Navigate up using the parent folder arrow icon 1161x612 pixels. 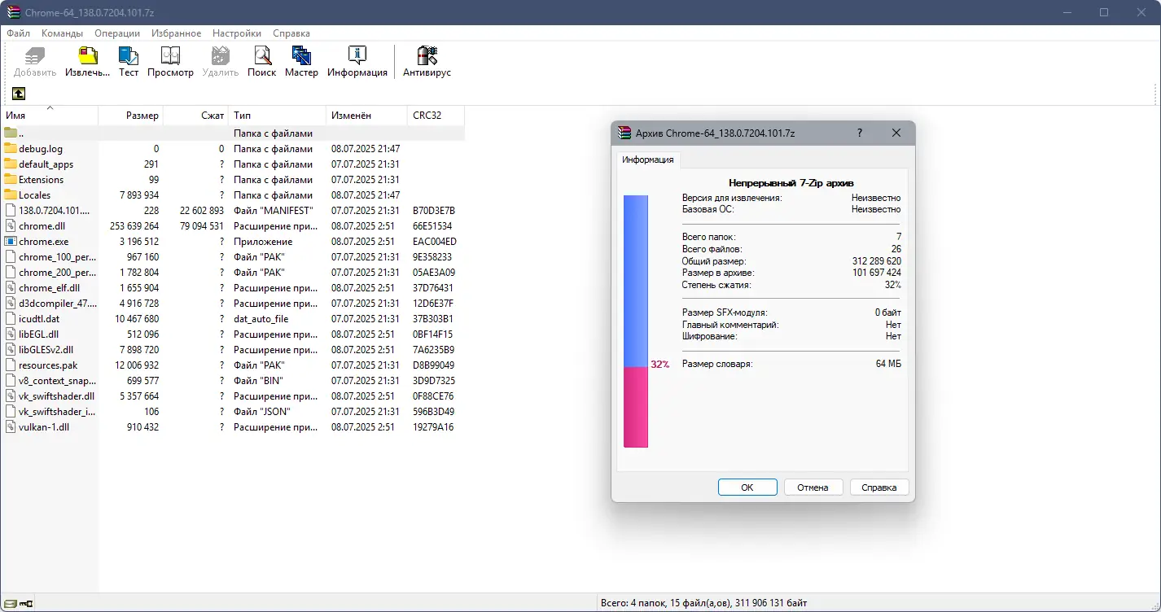coord(18,94)
